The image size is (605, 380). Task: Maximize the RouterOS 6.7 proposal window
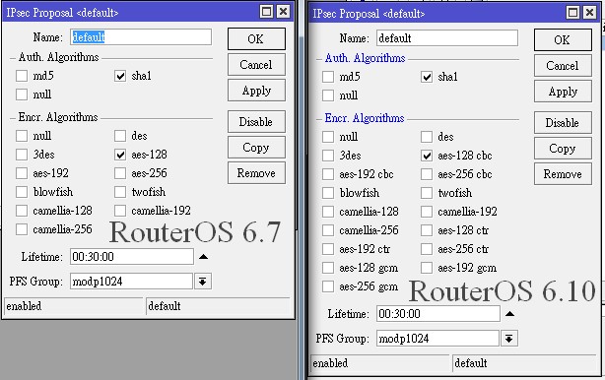(x=267, y=12)
